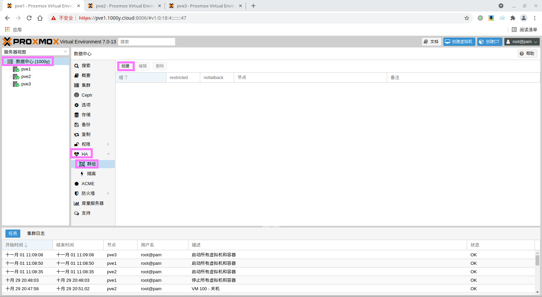The image size is (542, 297).
Task: Open the firewall (防火墙) shield icon
Action: click(77, 194)
